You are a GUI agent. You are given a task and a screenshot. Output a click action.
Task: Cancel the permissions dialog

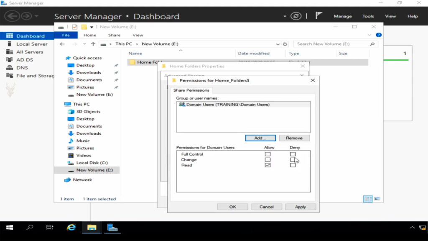pos(266,207)
